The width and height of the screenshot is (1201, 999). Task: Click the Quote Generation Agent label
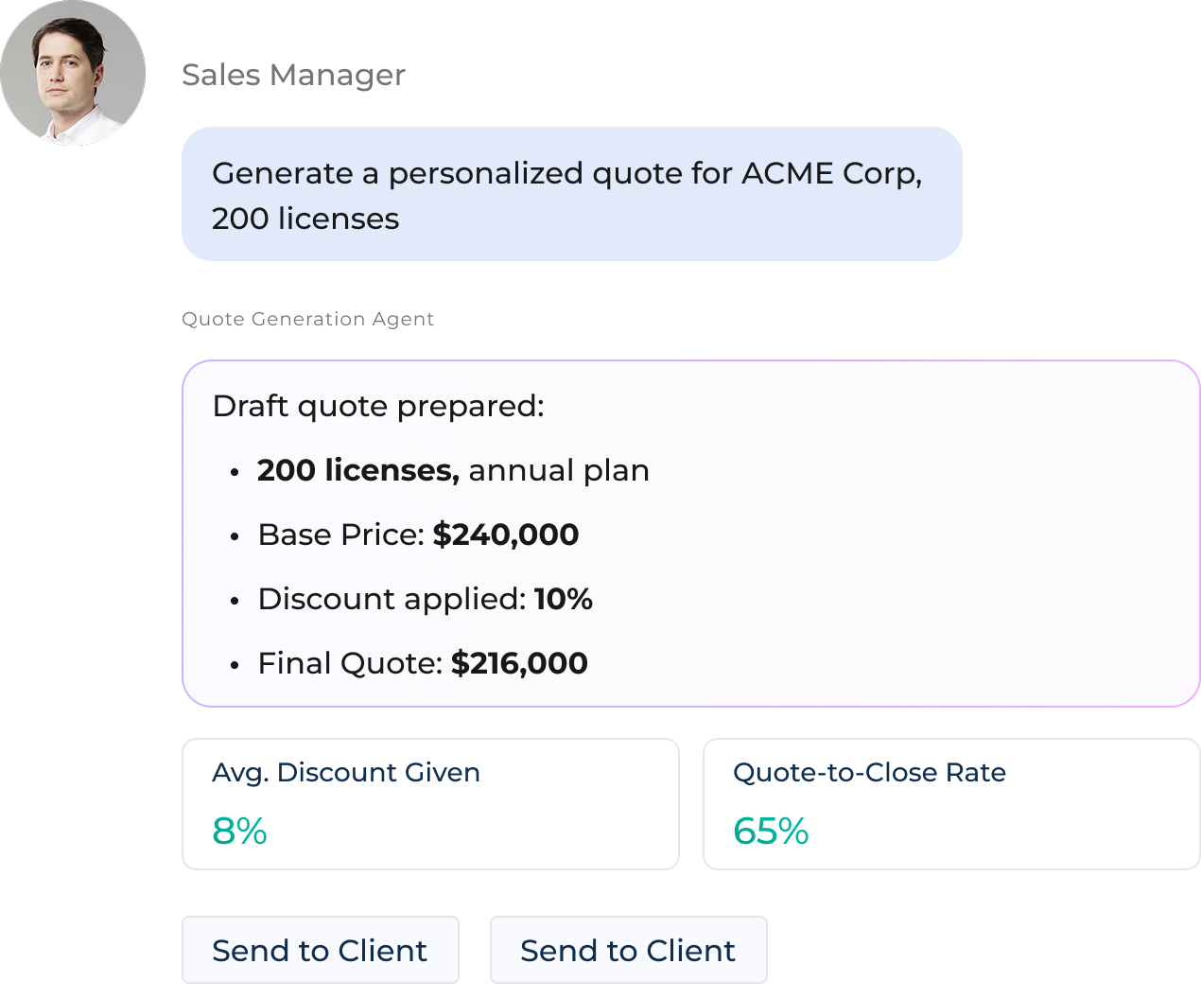click(307, 319)
